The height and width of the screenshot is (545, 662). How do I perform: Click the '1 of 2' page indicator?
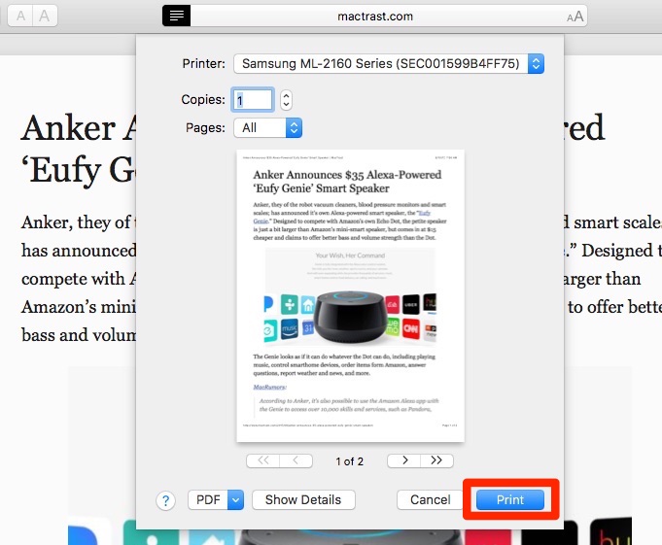click(350, 461)
